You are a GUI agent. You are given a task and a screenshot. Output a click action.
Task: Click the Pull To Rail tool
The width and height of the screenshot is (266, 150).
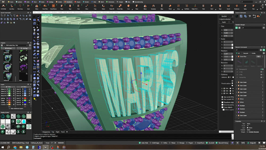(3, 7)
